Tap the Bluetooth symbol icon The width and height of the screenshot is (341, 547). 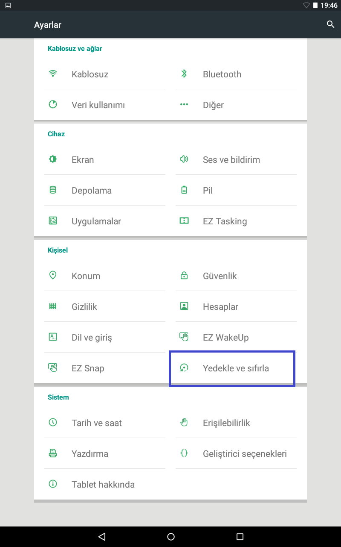(184, 74)
